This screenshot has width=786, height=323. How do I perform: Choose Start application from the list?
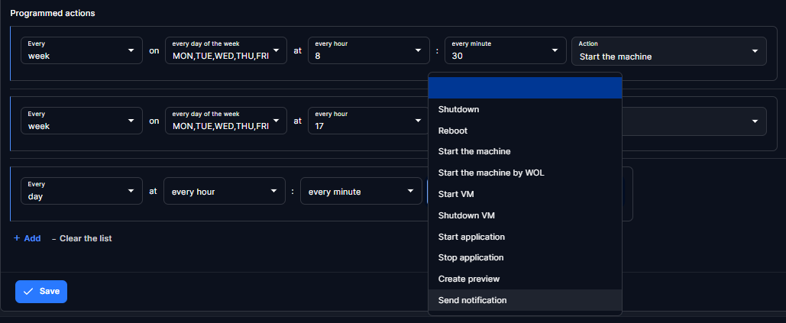coord(525,237)
